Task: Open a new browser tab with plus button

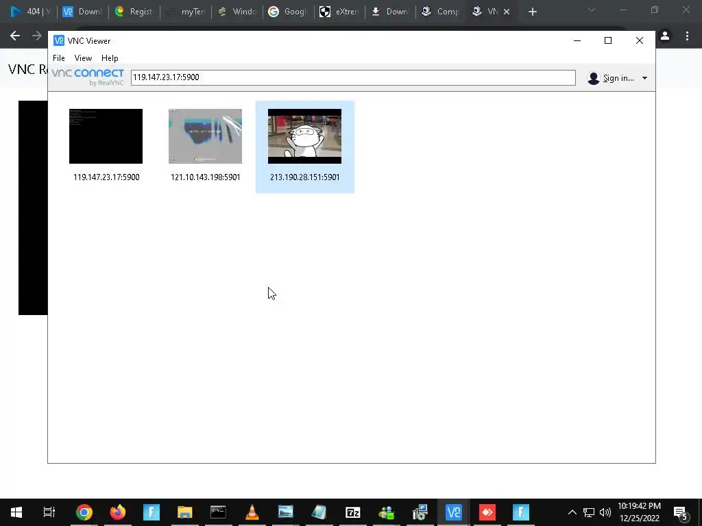Action: (532, 12)
